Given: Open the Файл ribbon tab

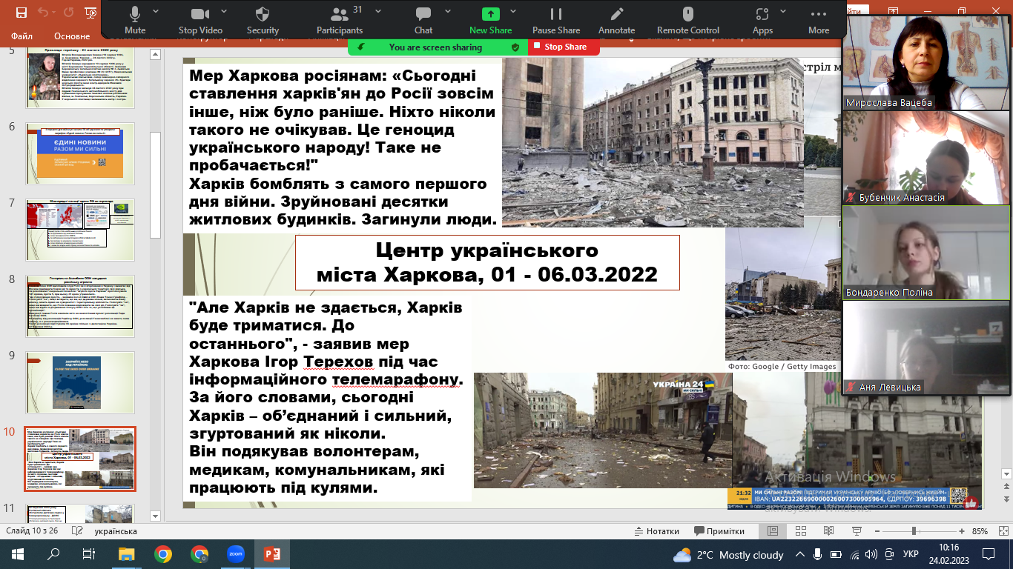Looking at the screenshot, I should (22, 36).
